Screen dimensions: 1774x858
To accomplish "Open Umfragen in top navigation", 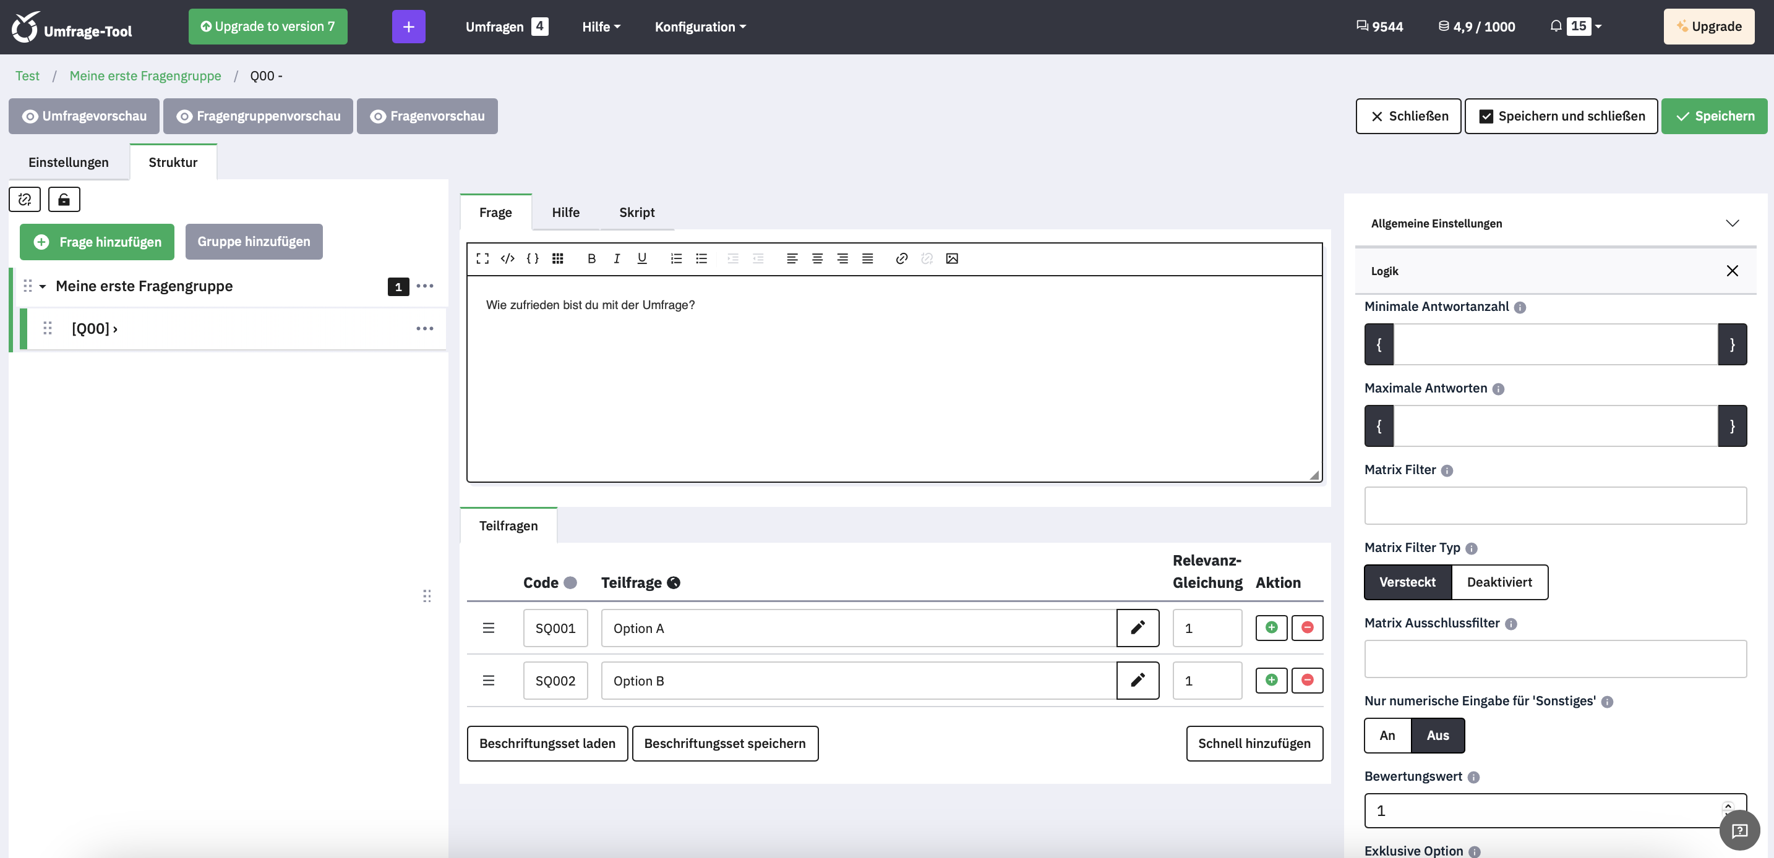I will [x=507, y=27].
